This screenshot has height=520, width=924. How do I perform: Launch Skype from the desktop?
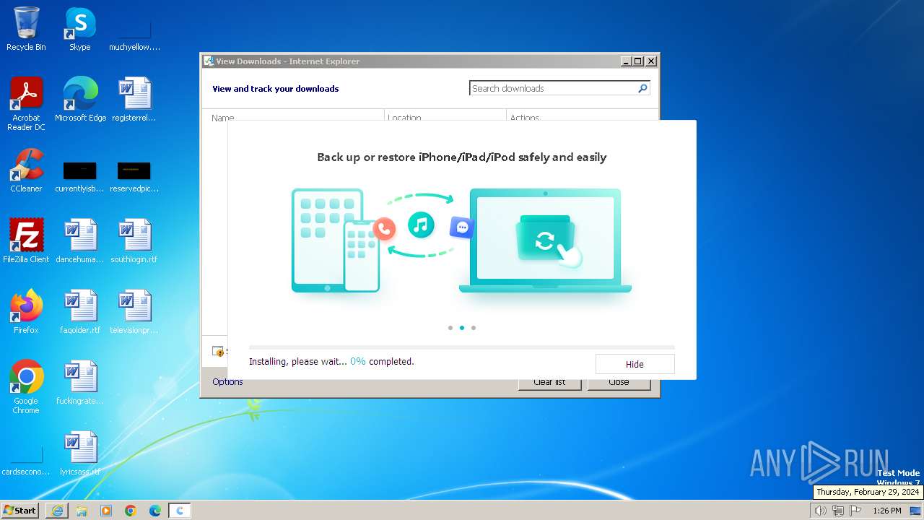pyautogui.click(x=80, y=29)
